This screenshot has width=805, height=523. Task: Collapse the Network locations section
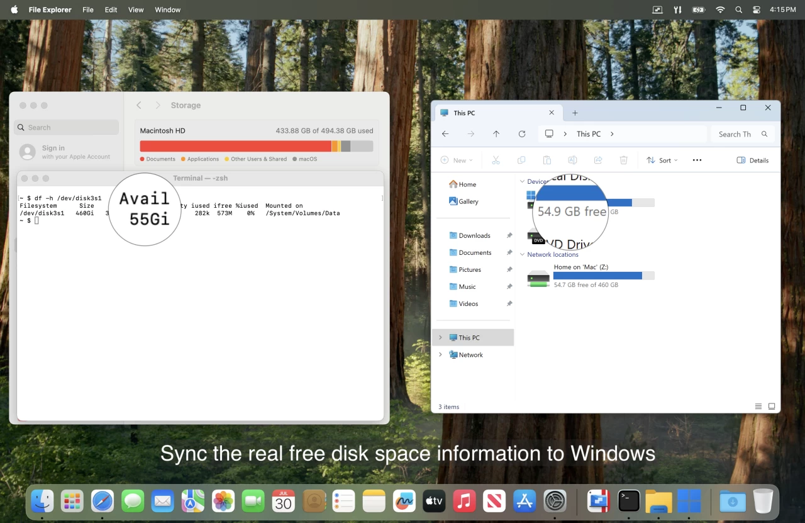pyautogui.click(x=522, y=254)
